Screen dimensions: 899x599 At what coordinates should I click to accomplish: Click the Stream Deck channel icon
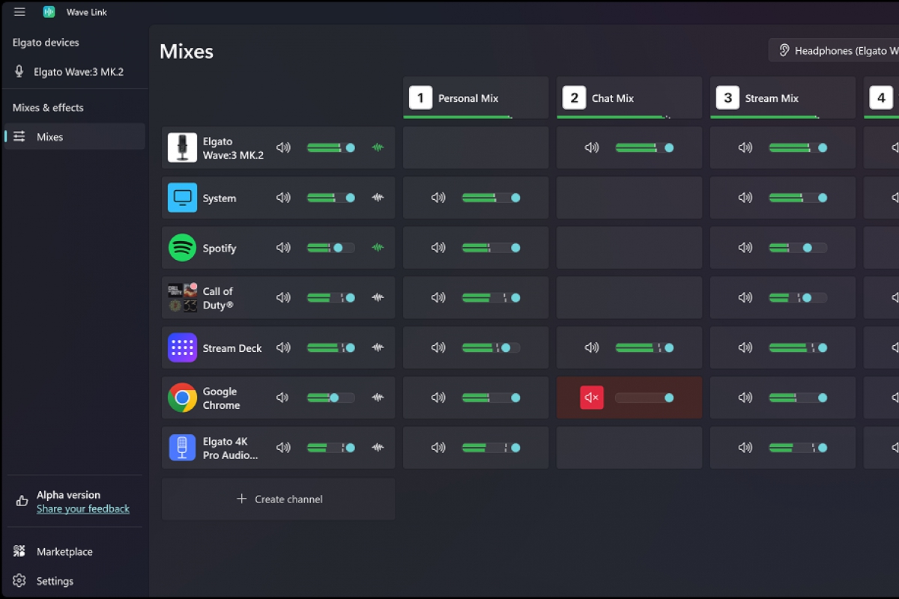[x=181, y=347]
